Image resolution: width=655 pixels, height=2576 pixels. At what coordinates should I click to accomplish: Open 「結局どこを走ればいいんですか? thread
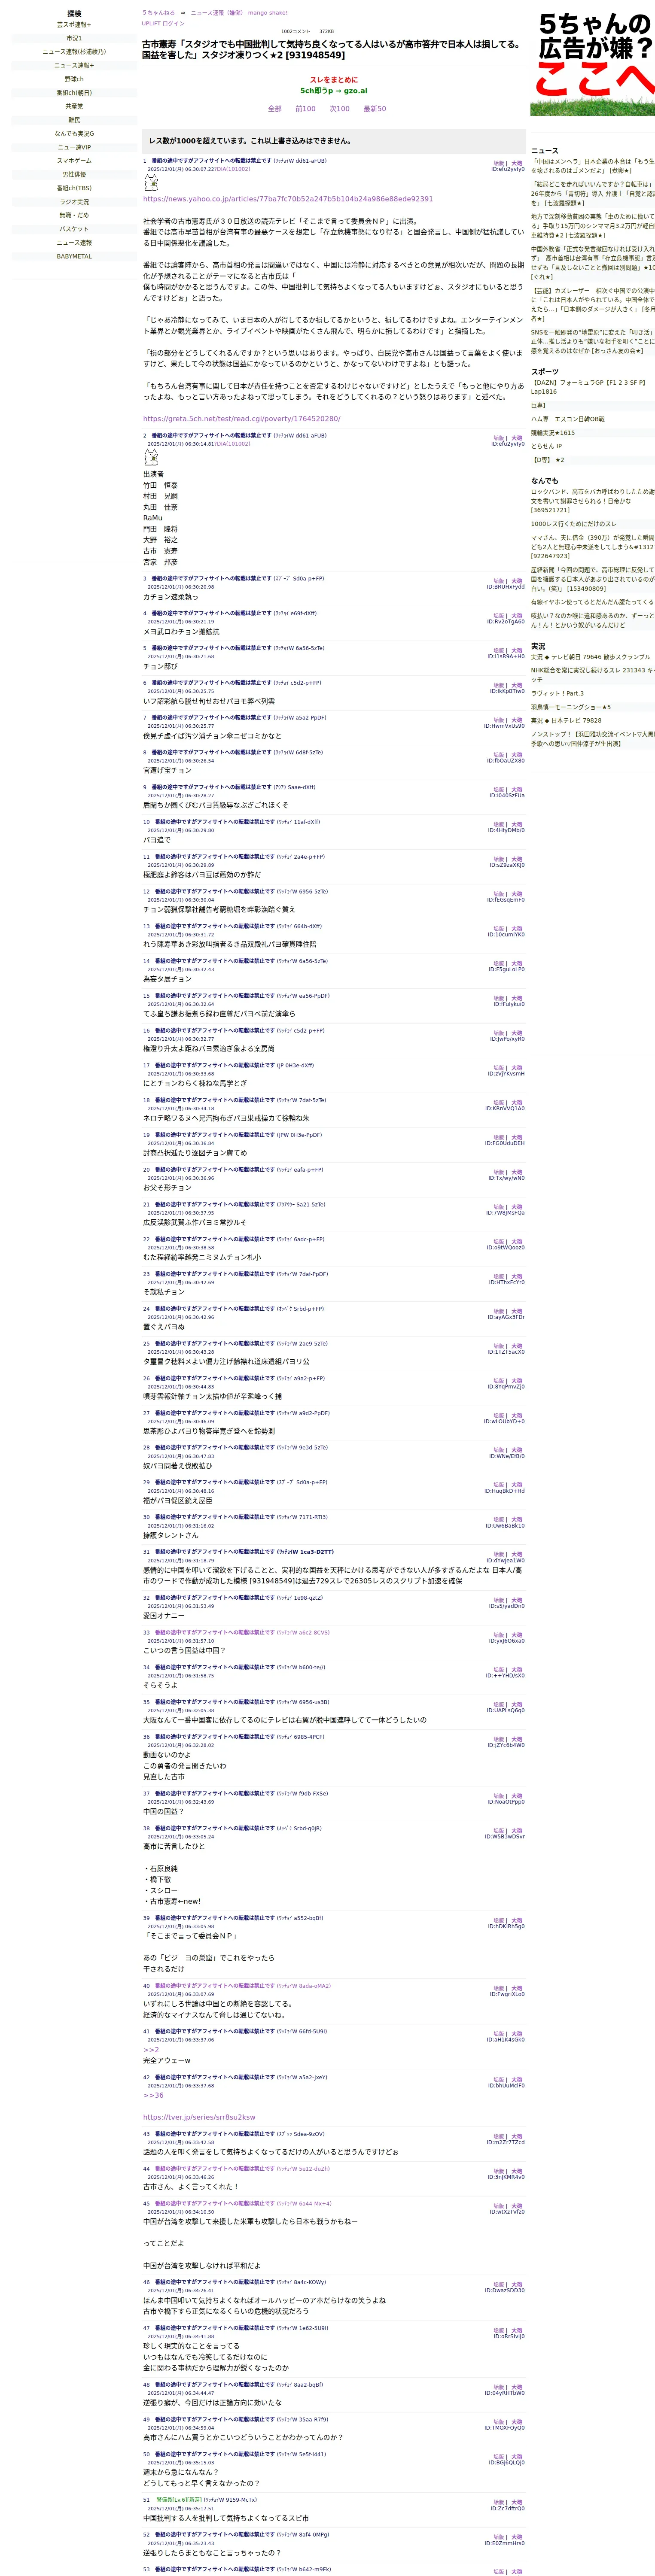(593, 193)
